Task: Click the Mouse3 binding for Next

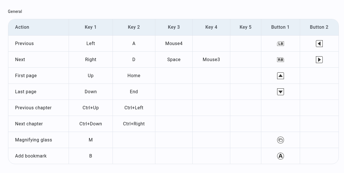Action: [211, 59]
